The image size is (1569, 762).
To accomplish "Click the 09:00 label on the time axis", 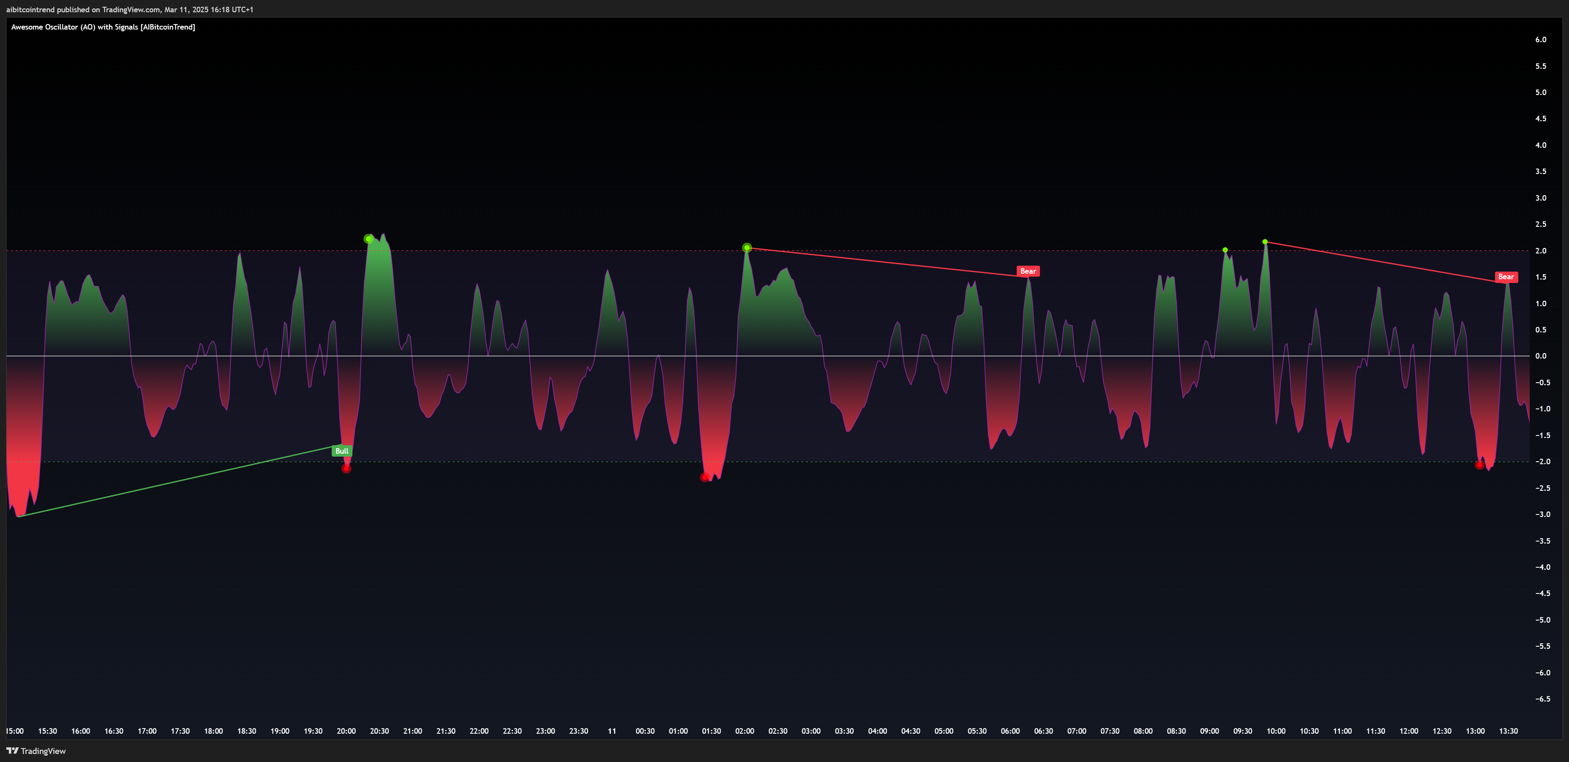I will tap(1209, 731).
